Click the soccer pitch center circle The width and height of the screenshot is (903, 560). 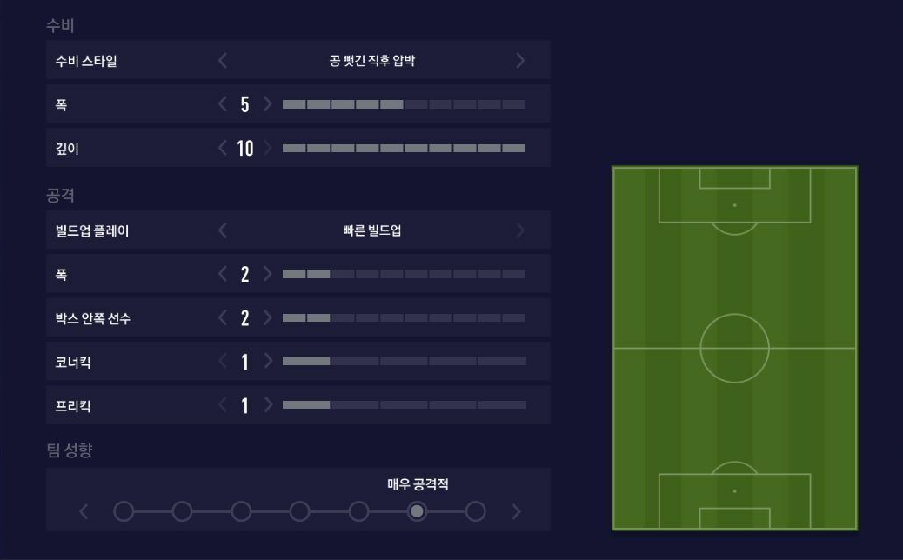[734, 348]
